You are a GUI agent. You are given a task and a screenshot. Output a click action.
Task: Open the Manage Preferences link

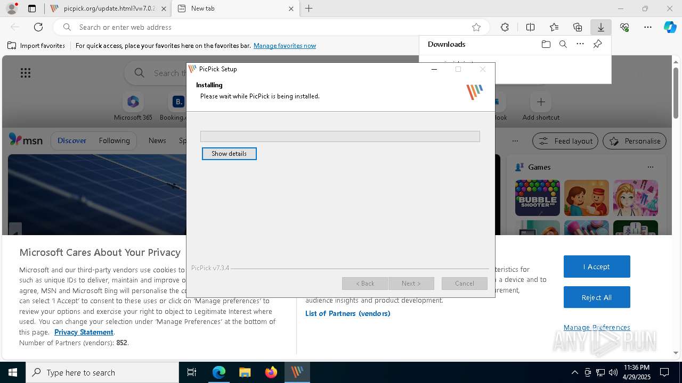click(597, 327)
